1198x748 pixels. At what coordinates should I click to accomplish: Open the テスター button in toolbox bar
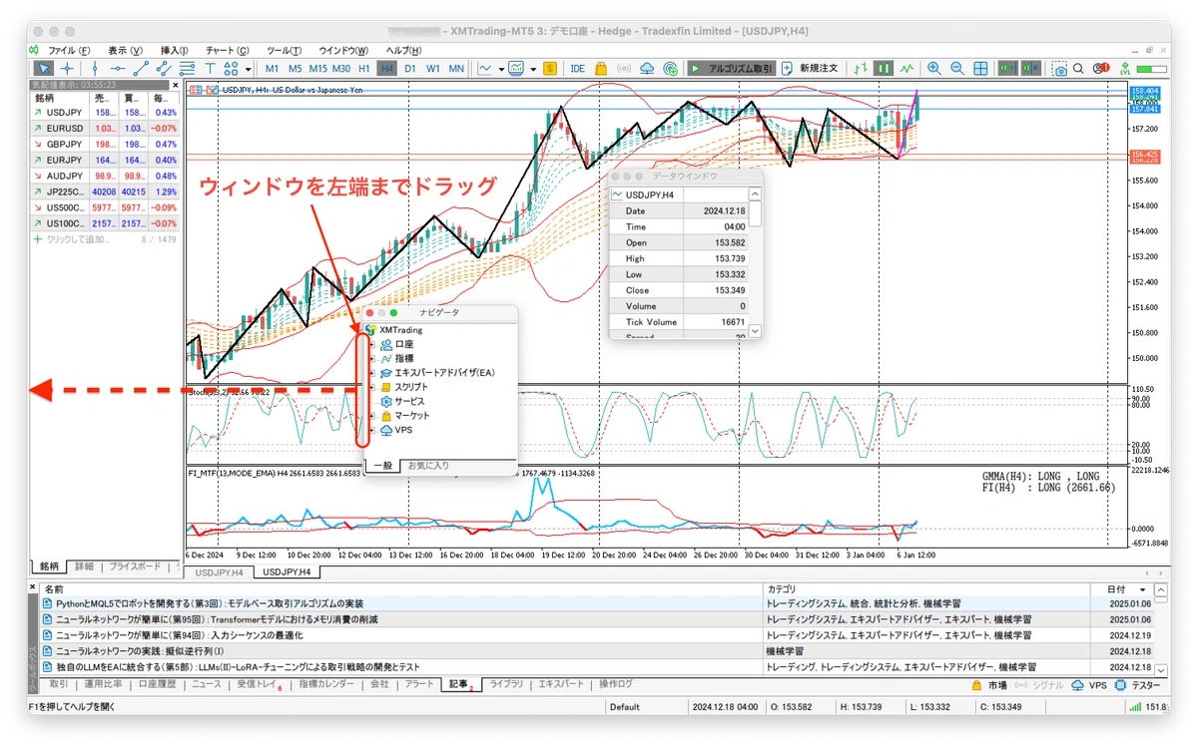[1137, 686]
